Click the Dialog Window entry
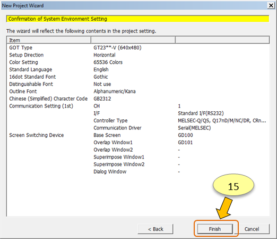The height and width of the screenshot is (239, 277). 110,171
